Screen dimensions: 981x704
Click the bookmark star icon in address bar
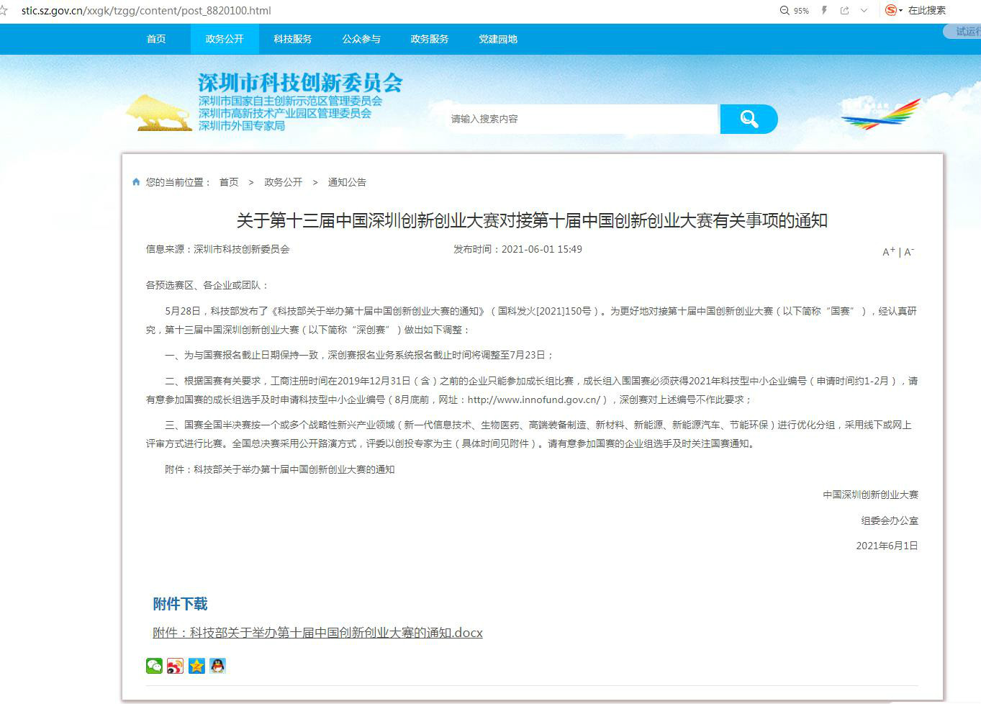tap(3, 11)
